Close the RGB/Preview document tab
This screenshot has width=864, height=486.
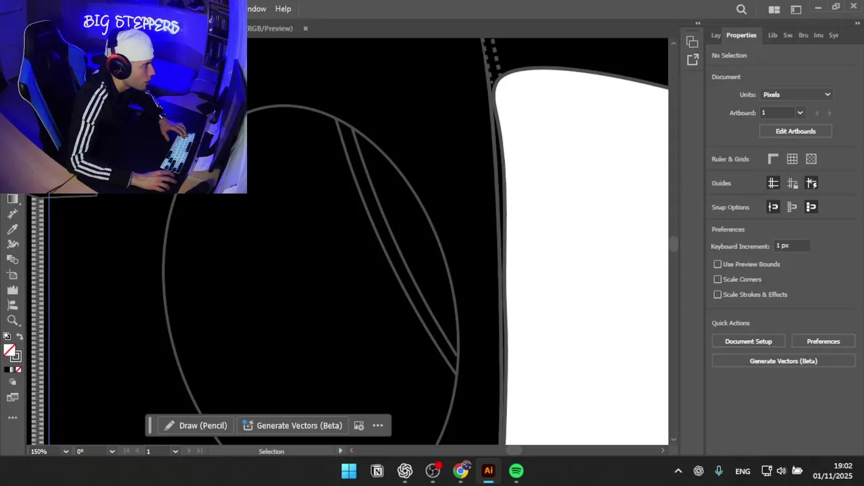click(x=305, y=28)
